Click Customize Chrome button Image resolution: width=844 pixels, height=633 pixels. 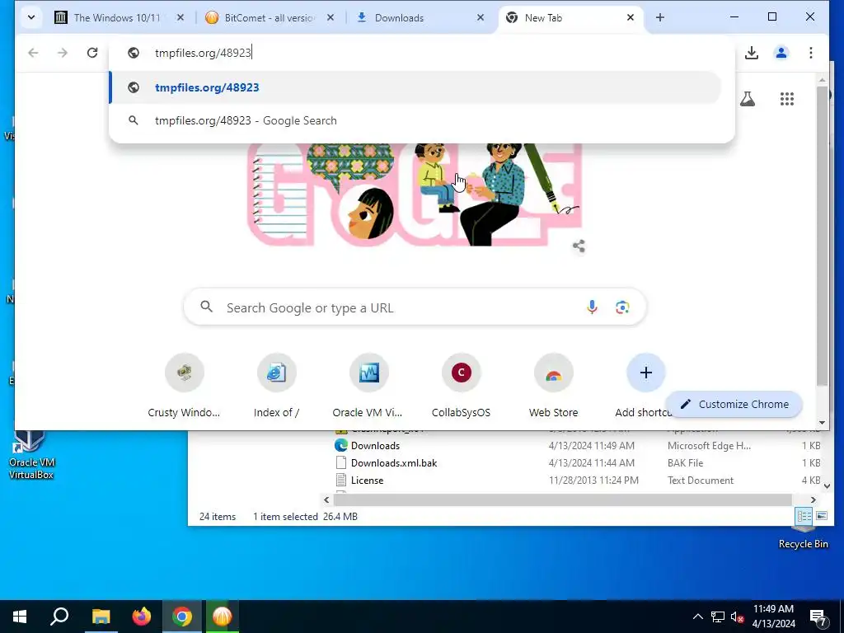coord(734,404)
